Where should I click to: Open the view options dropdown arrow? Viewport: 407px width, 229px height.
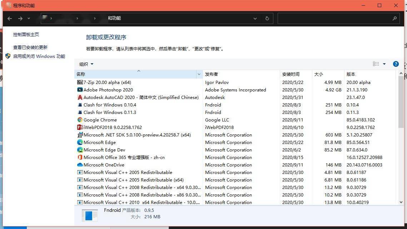(x=384, y=64)
